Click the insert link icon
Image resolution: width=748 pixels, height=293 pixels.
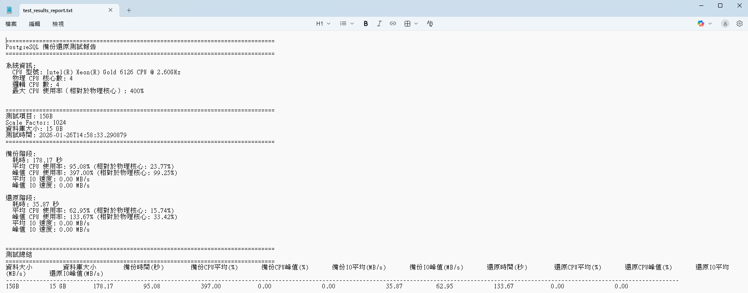[x=393, y=24]
